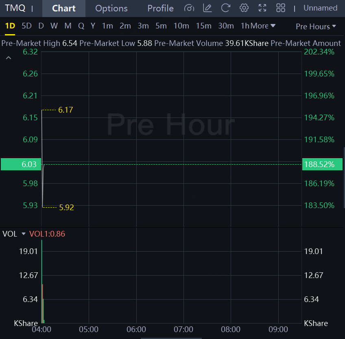This screenshot has width=345, height=339.
Task: Select the Q quarterly timeframe
Action: click(x=81, y=26)
